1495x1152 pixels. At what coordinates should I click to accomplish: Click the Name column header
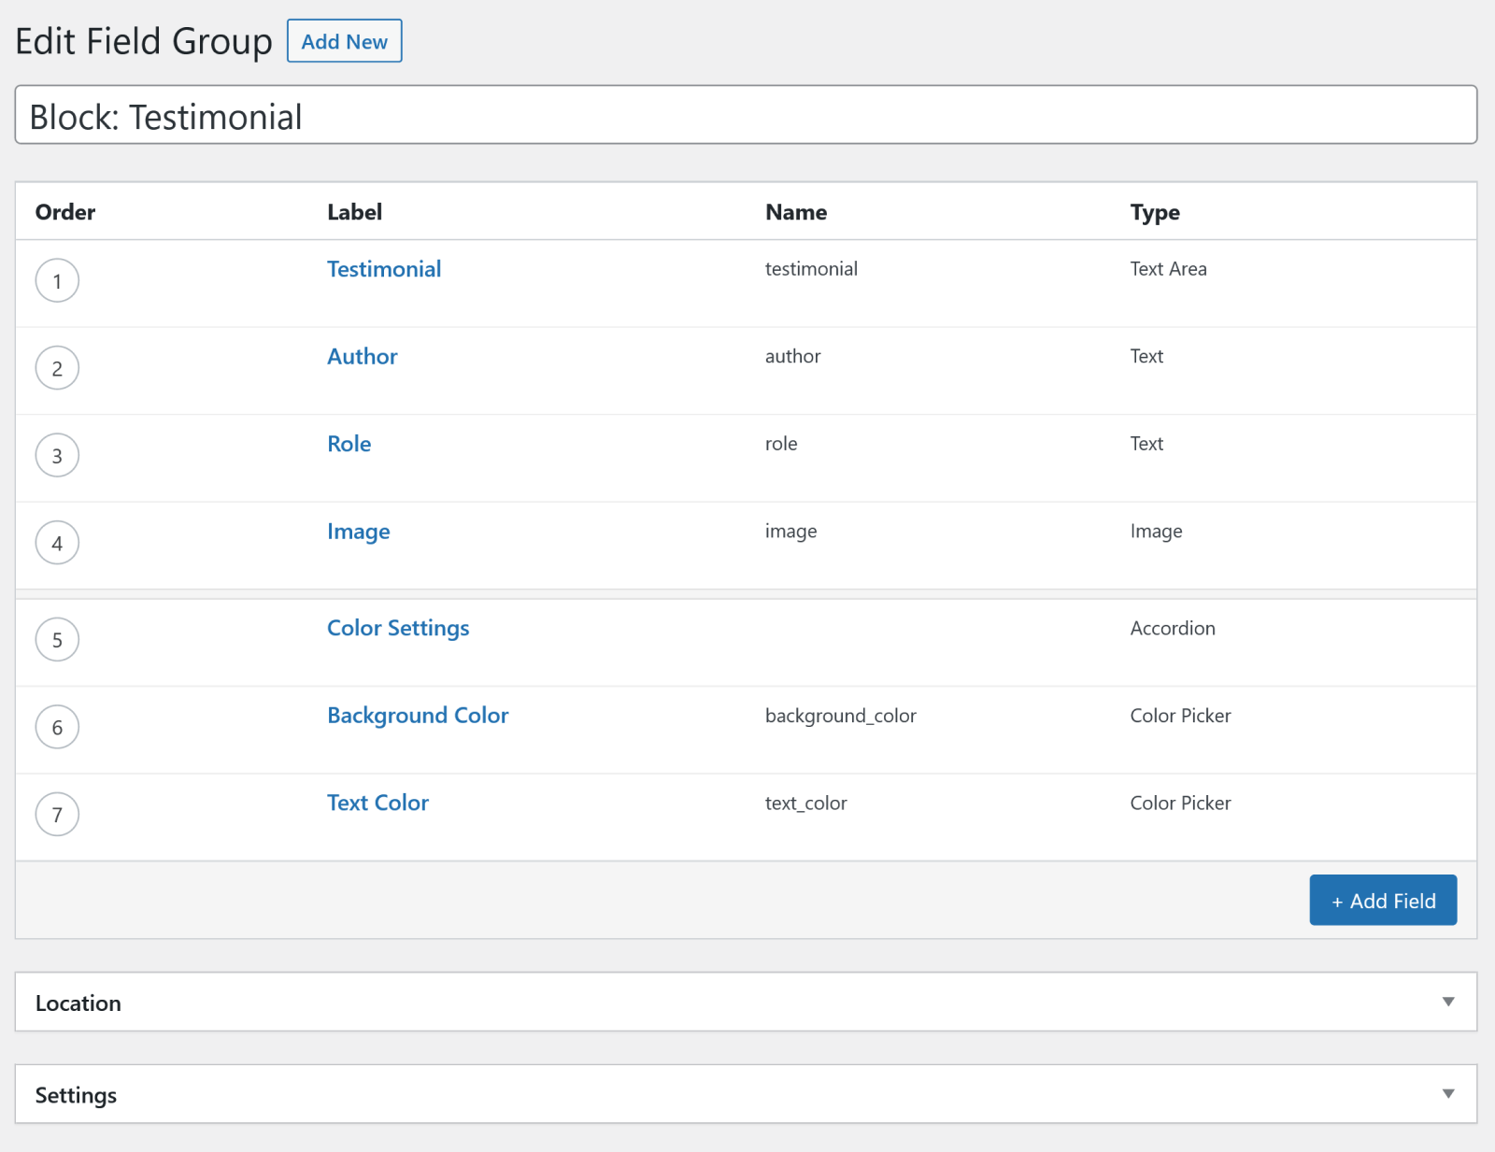pyautogui.click(x=795, y=212)
